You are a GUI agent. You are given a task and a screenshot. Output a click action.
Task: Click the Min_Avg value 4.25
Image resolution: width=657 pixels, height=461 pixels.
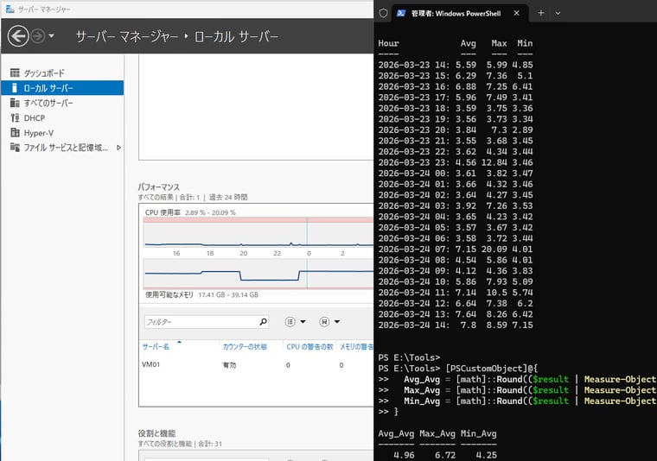(x=487, y=455)
